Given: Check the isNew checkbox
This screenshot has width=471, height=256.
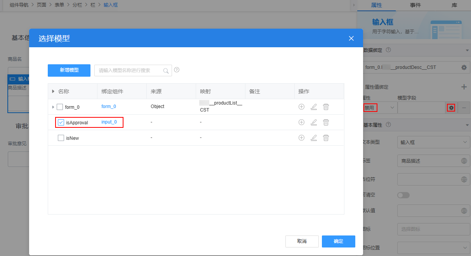Looking at the screenshot, I should coord(61,138).
